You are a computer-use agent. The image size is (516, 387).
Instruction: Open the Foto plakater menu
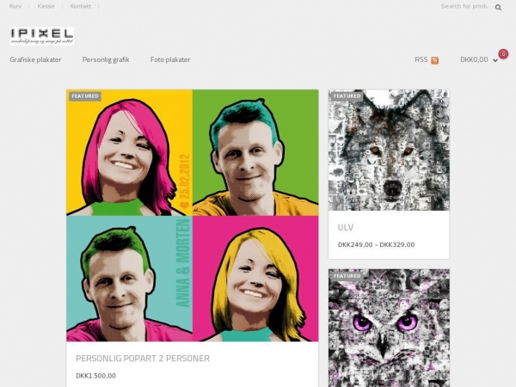pyautogui.click(x=170, y=59)
